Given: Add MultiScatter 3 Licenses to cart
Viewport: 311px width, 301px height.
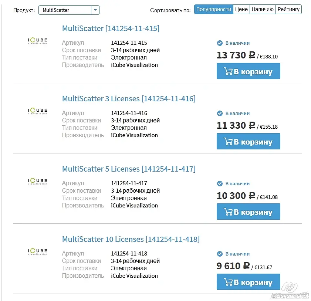Looking at the screenshot, I should pos(248,142).
